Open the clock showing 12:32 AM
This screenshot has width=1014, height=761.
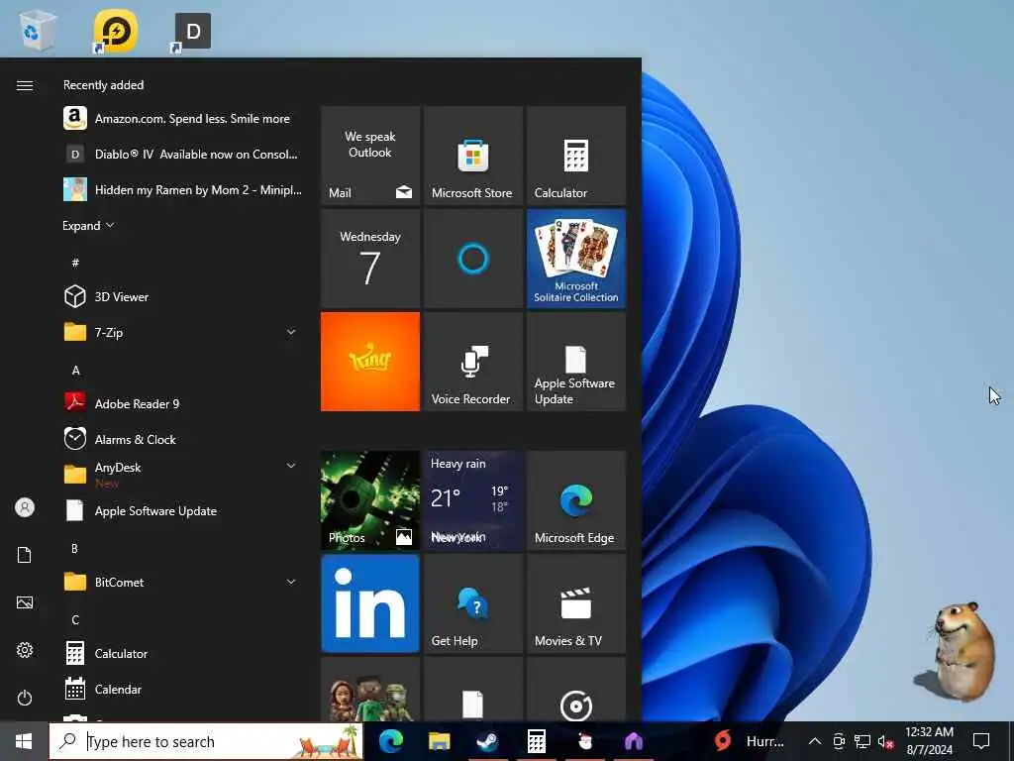click(929, 741)
